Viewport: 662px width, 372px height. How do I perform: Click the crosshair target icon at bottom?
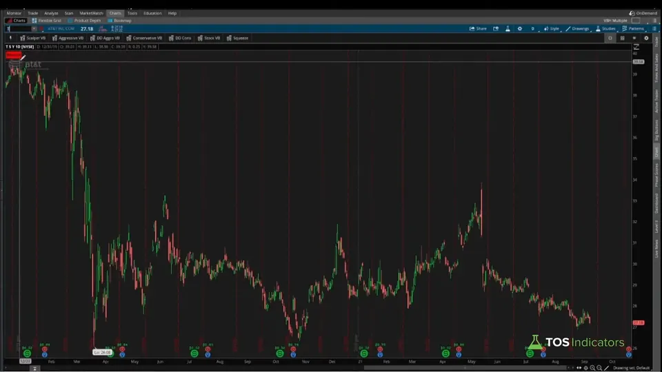(x=585, y=368)
